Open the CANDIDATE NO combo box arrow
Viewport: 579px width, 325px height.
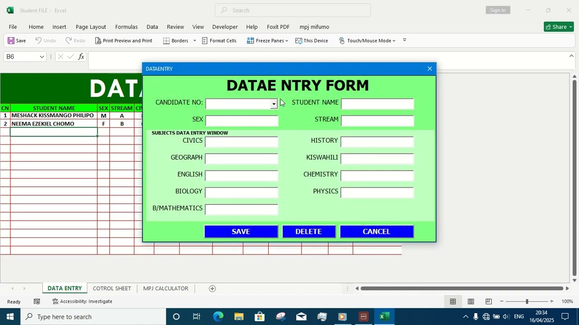[274, 104]
